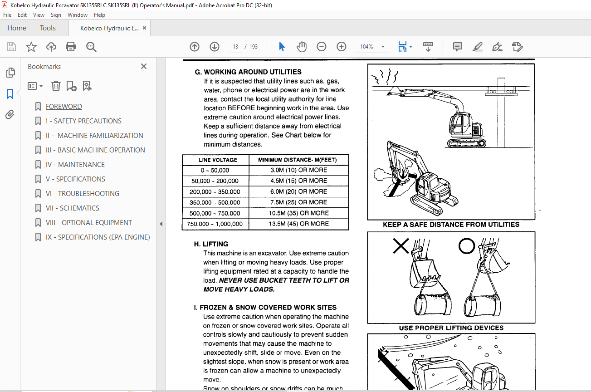Click the fit page width icon
The image size is (591, 392).
click(402, 47)
